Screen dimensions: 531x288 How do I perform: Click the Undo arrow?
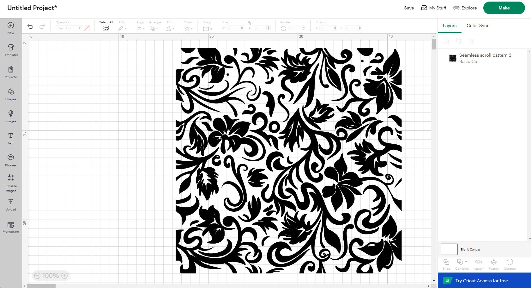coord(30,27)
